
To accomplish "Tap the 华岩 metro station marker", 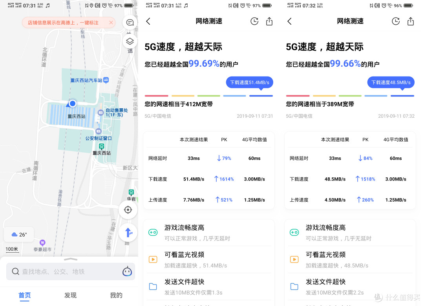I will point(131,193).
